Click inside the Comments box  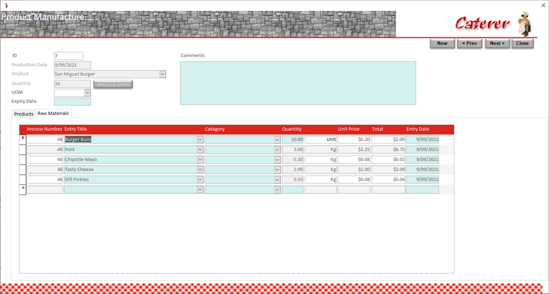tap(298, 83)
